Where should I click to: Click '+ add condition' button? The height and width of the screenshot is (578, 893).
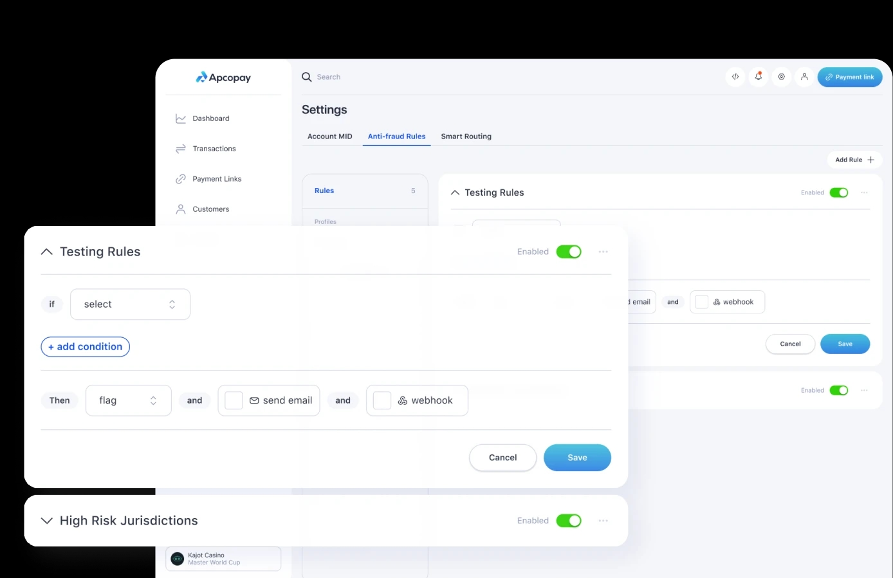pyautogui.click(x=86, y=347)
